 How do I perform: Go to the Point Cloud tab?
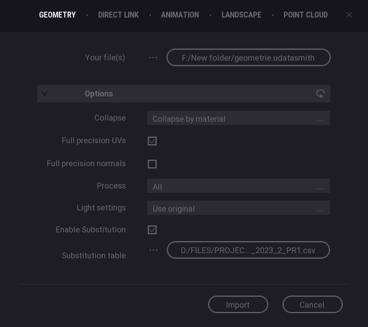[306, 15]
